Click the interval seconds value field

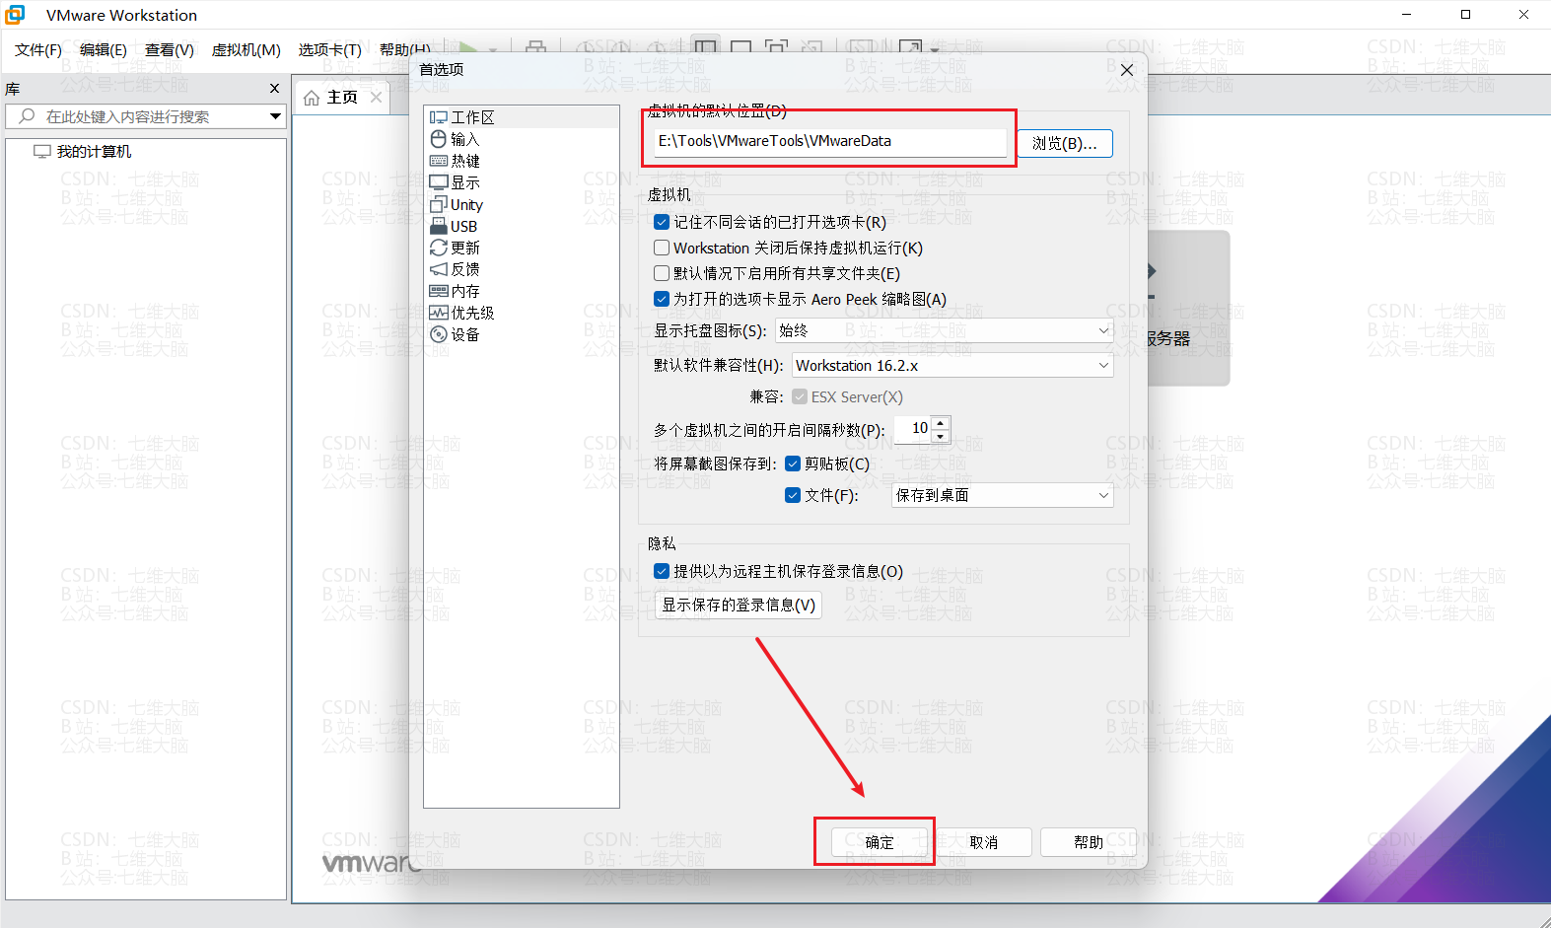tap(913, 428)
